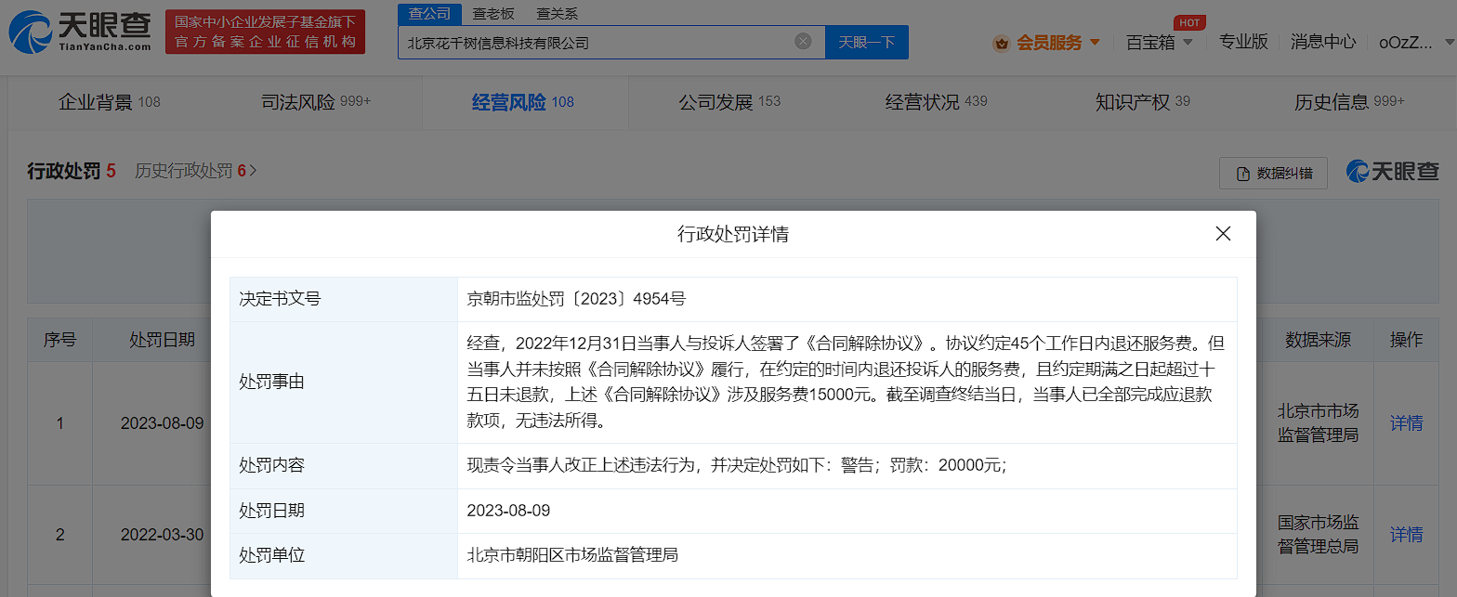Select the 查公司 search tab
This screenshot has width=1457, height=597.
pos(429,13)
